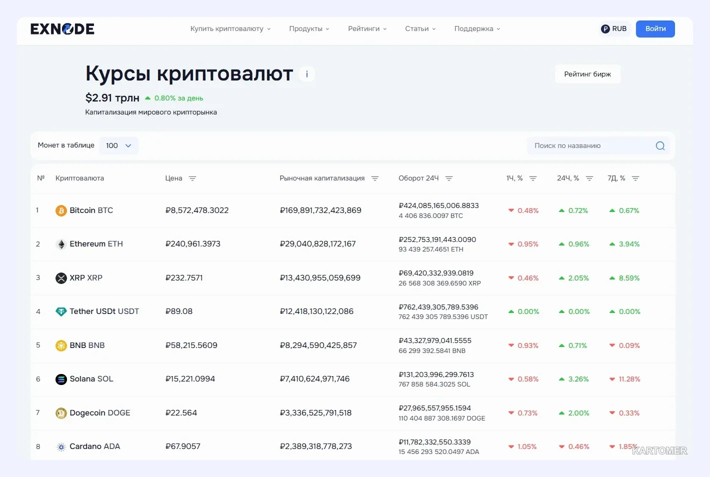Expand the Купить криптовалюту menu

230,28
